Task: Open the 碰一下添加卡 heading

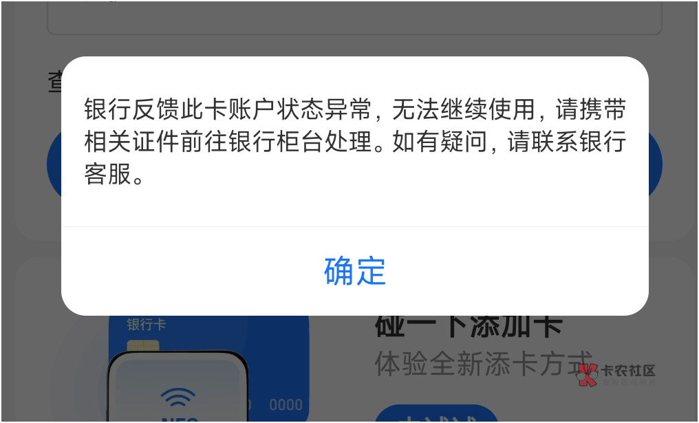Action: [468, 326]
